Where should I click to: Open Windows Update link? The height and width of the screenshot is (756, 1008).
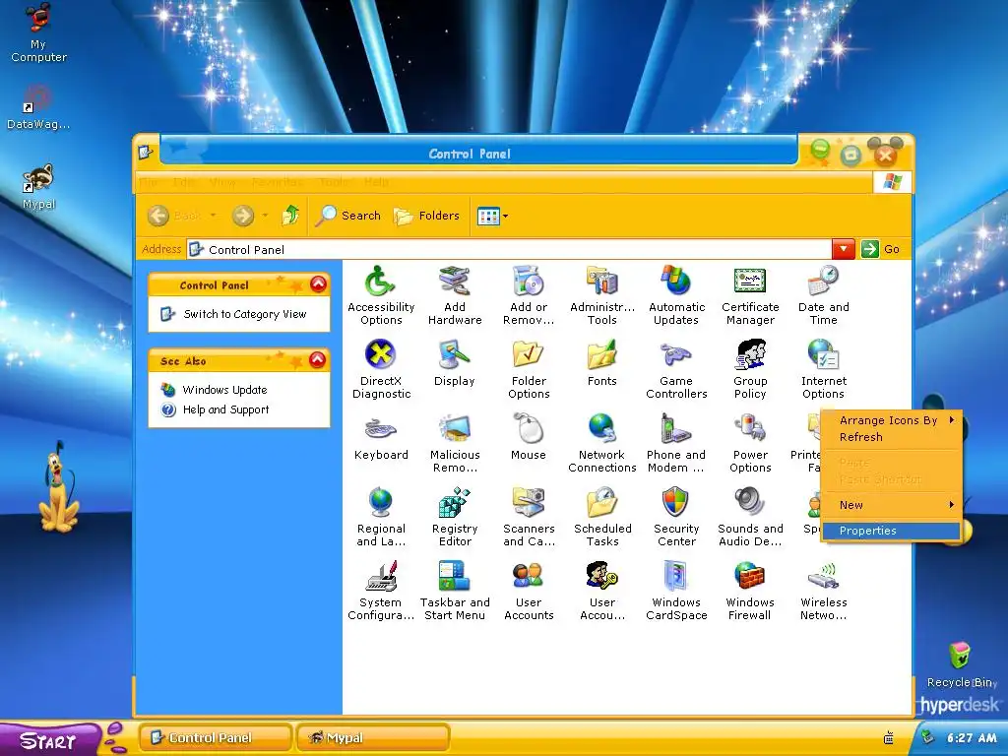[x=225, y=390]
